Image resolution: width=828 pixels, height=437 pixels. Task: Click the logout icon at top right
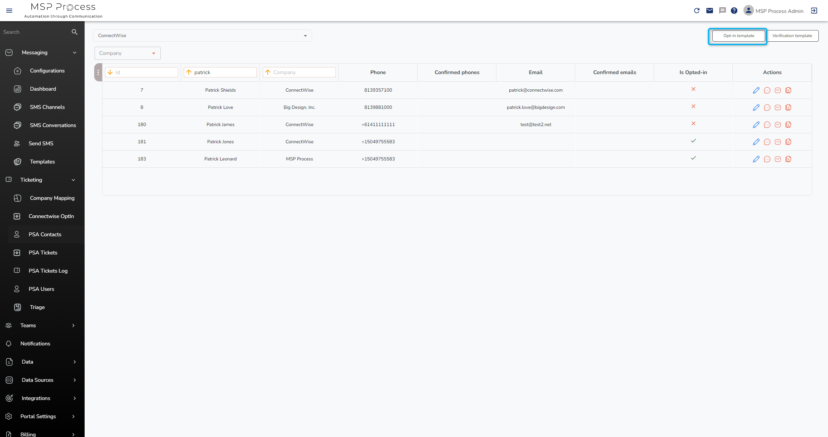click(x=814, y=11)
